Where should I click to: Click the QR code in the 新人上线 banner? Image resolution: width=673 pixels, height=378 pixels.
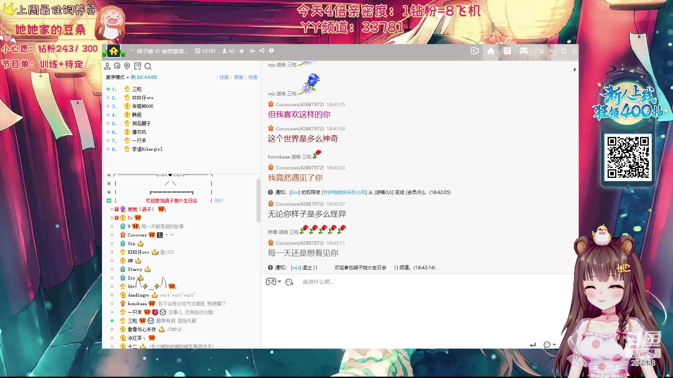(628, 157)
